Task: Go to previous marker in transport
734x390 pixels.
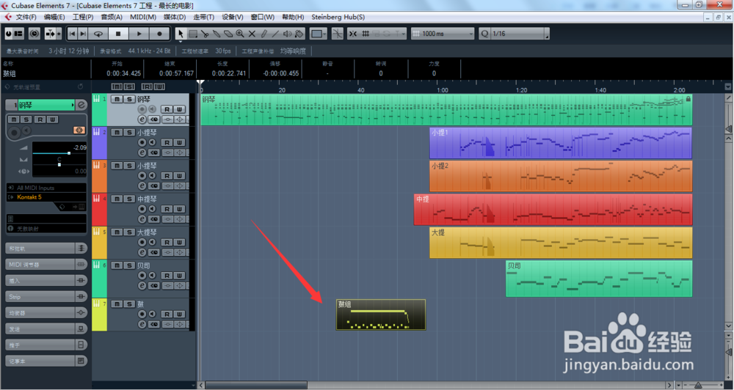Action: click(x=72, y=34)
